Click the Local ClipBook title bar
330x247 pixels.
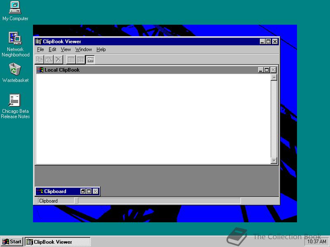pyautogui.click(x=157, y=70)
